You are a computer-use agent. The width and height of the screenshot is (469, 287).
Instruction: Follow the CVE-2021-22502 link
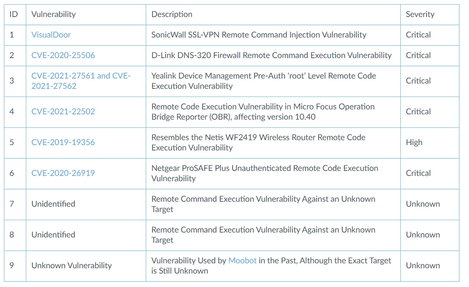(63, 111)
